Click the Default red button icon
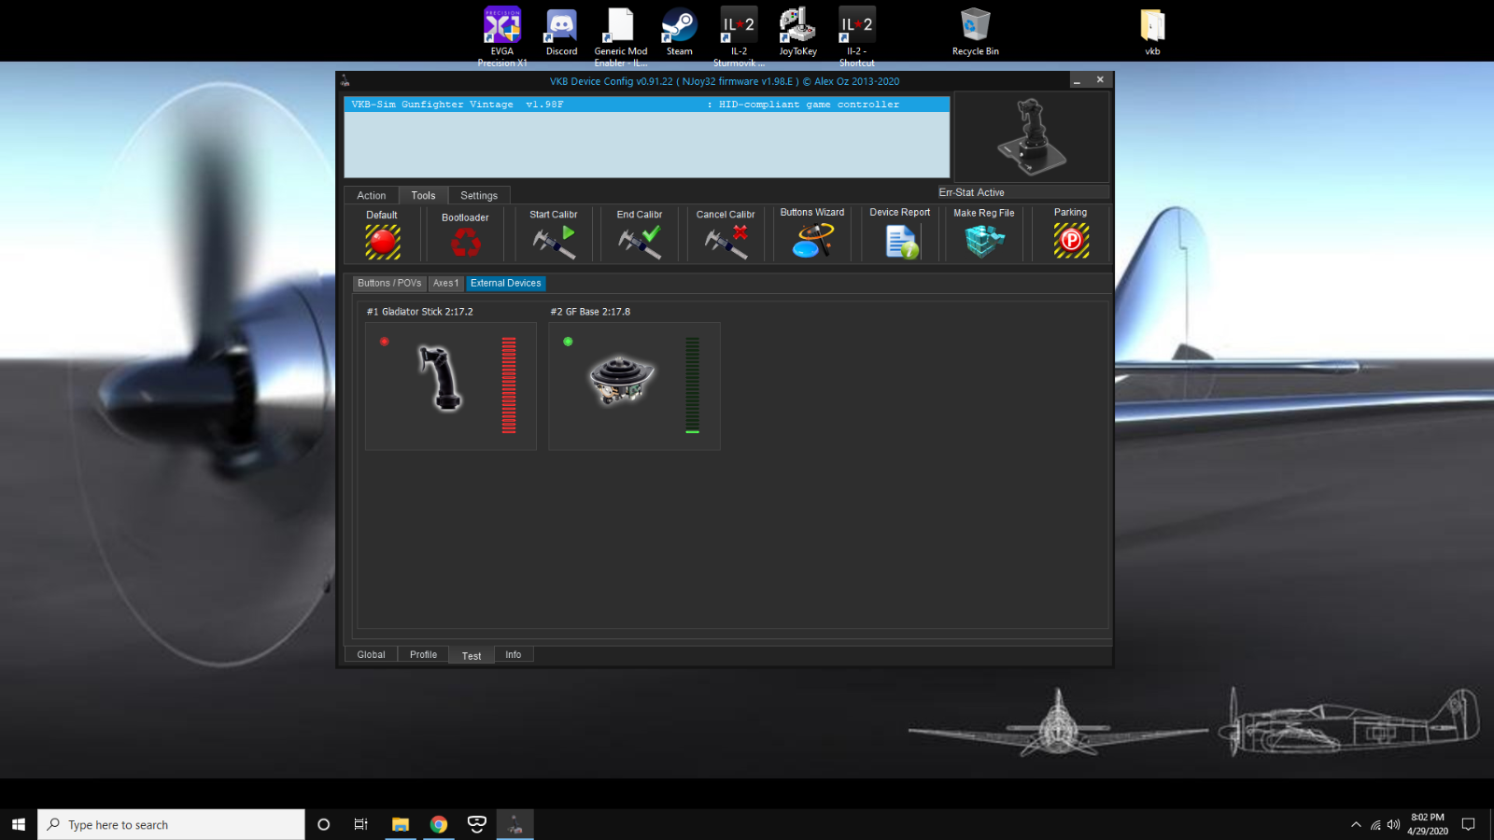The image size is (1494, 840). tap(382, 242)
